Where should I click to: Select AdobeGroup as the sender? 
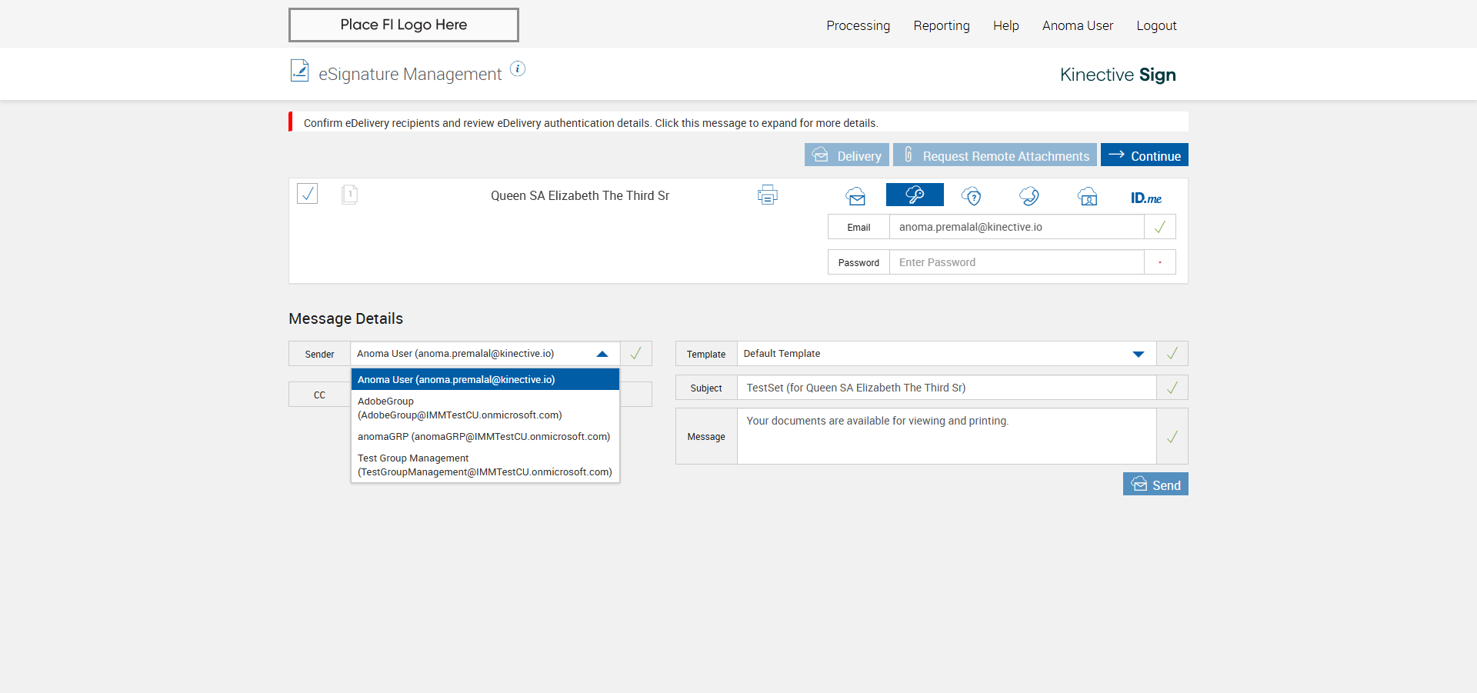(460, 408)
